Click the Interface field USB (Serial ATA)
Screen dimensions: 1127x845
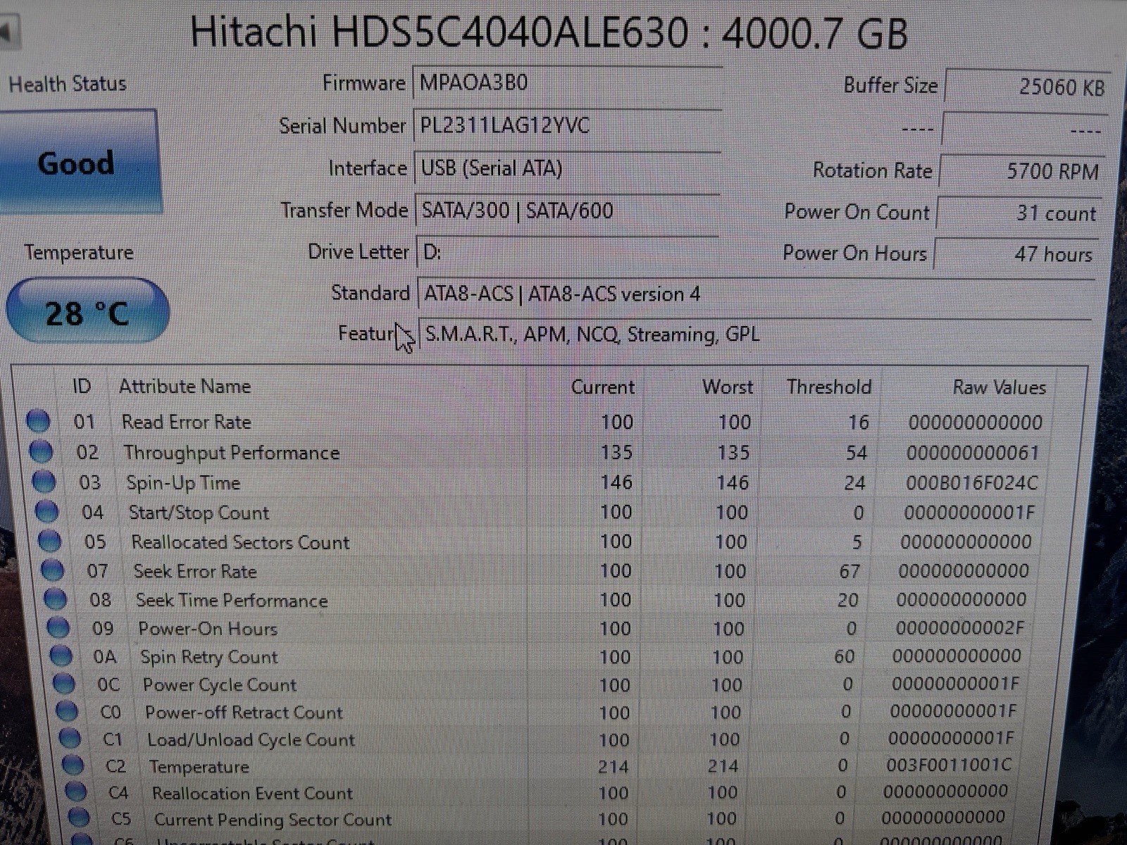coord(567,169)
